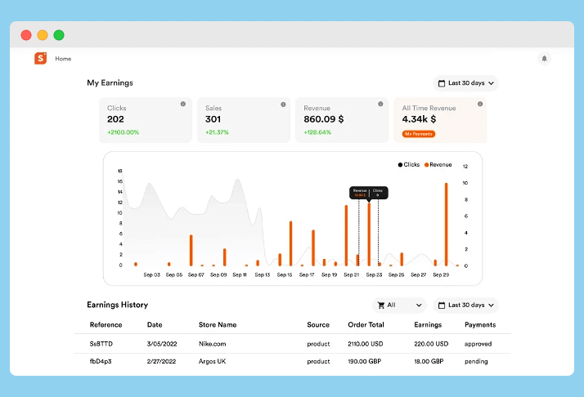Click the Date column header
584x397 pixels.
click(155, 325)
